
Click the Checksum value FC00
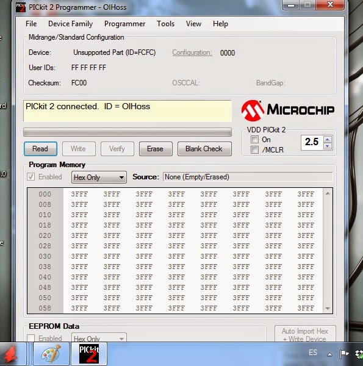tap(79, 83)
